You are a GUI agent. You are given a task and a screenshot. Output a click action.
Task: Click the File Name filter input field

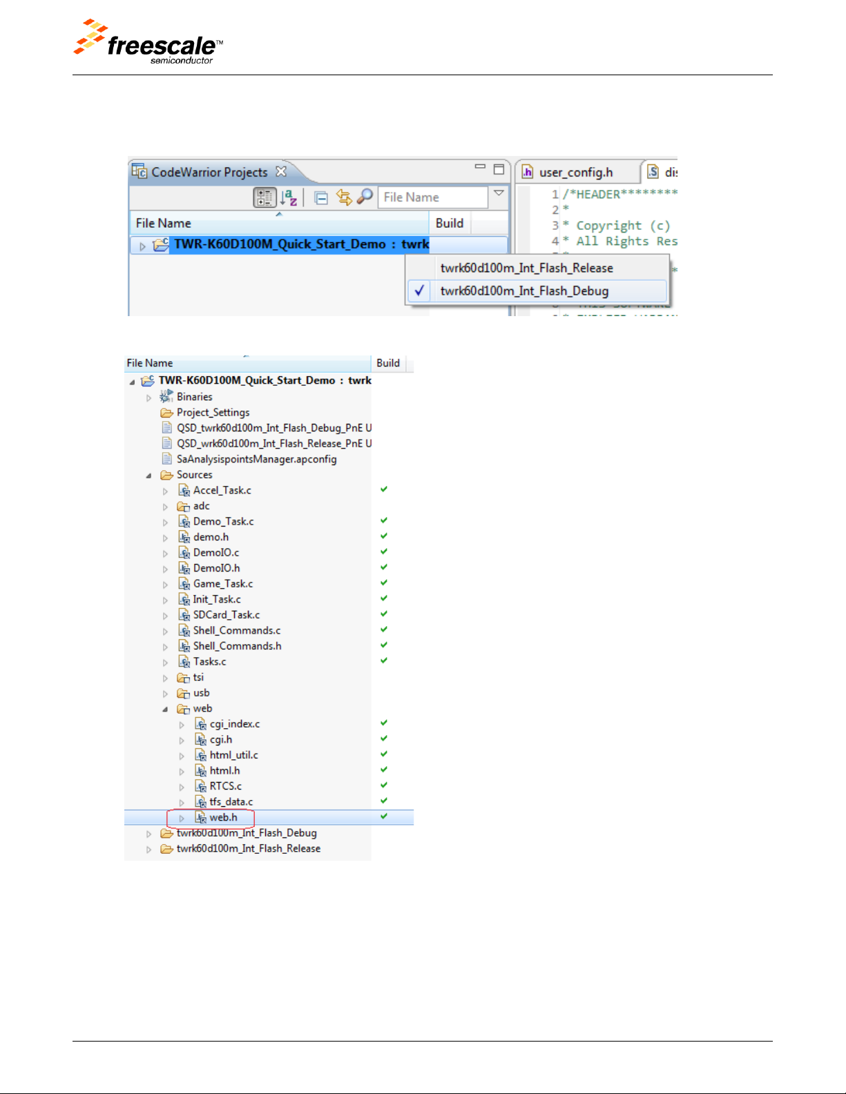tap(432, 197)
